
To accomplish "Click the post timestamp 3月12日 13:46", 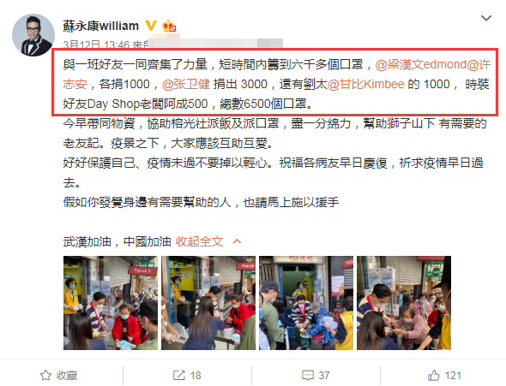I will [x=96, y=45].
